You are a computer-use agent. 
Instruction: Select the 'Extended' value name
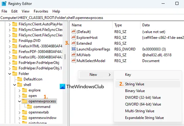[x=84, y=43]
